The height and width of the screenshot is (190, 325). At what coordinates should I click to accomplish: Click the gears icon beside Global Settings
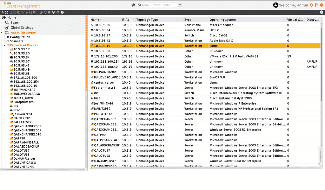tap(7, 28)
